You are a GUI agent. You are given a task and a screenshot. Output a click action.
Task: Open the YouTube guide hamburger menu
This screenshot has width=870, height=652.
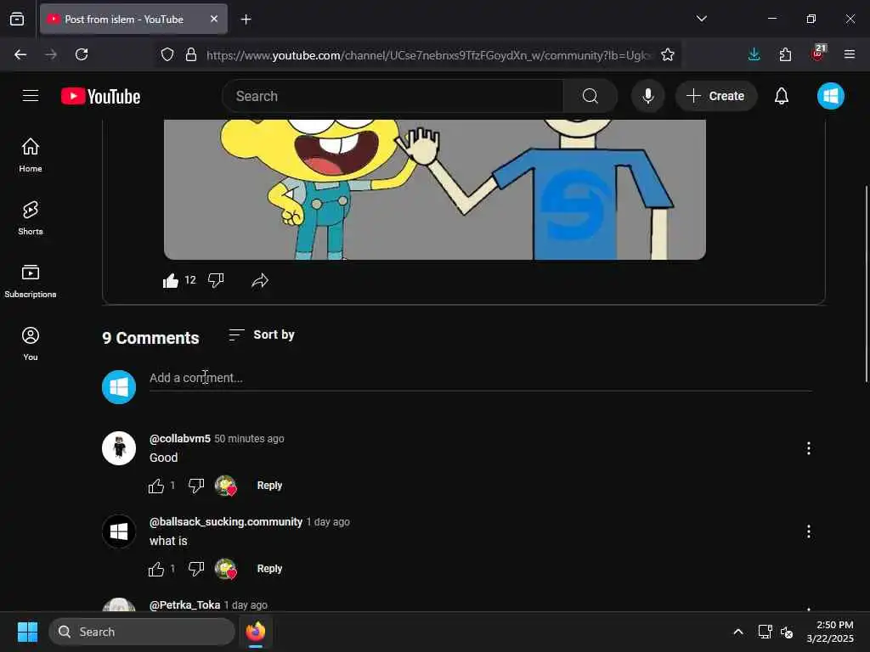pos(31,96)
